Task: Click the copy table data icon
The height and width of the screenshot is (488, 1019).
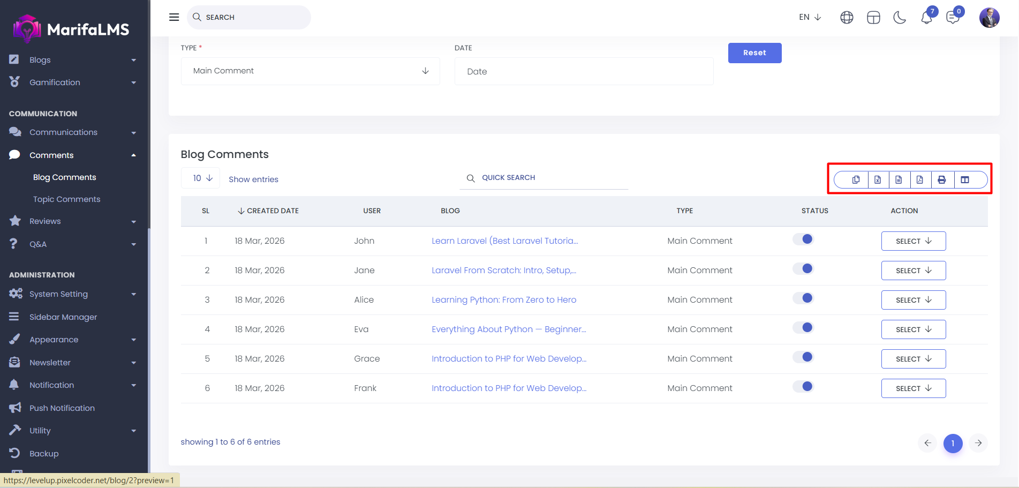Action: [856, 180]
